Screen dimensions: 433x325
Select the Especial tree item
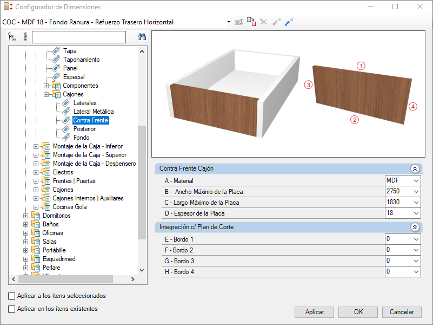coord(74,77)
